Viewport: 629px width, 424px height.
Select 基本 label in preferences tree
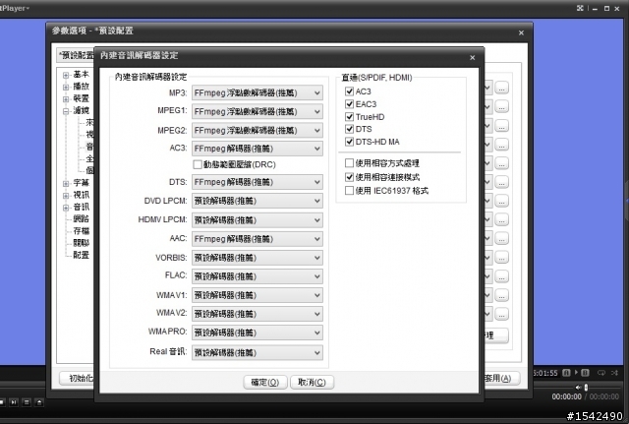pyautogui.click(x=81, y=75)
